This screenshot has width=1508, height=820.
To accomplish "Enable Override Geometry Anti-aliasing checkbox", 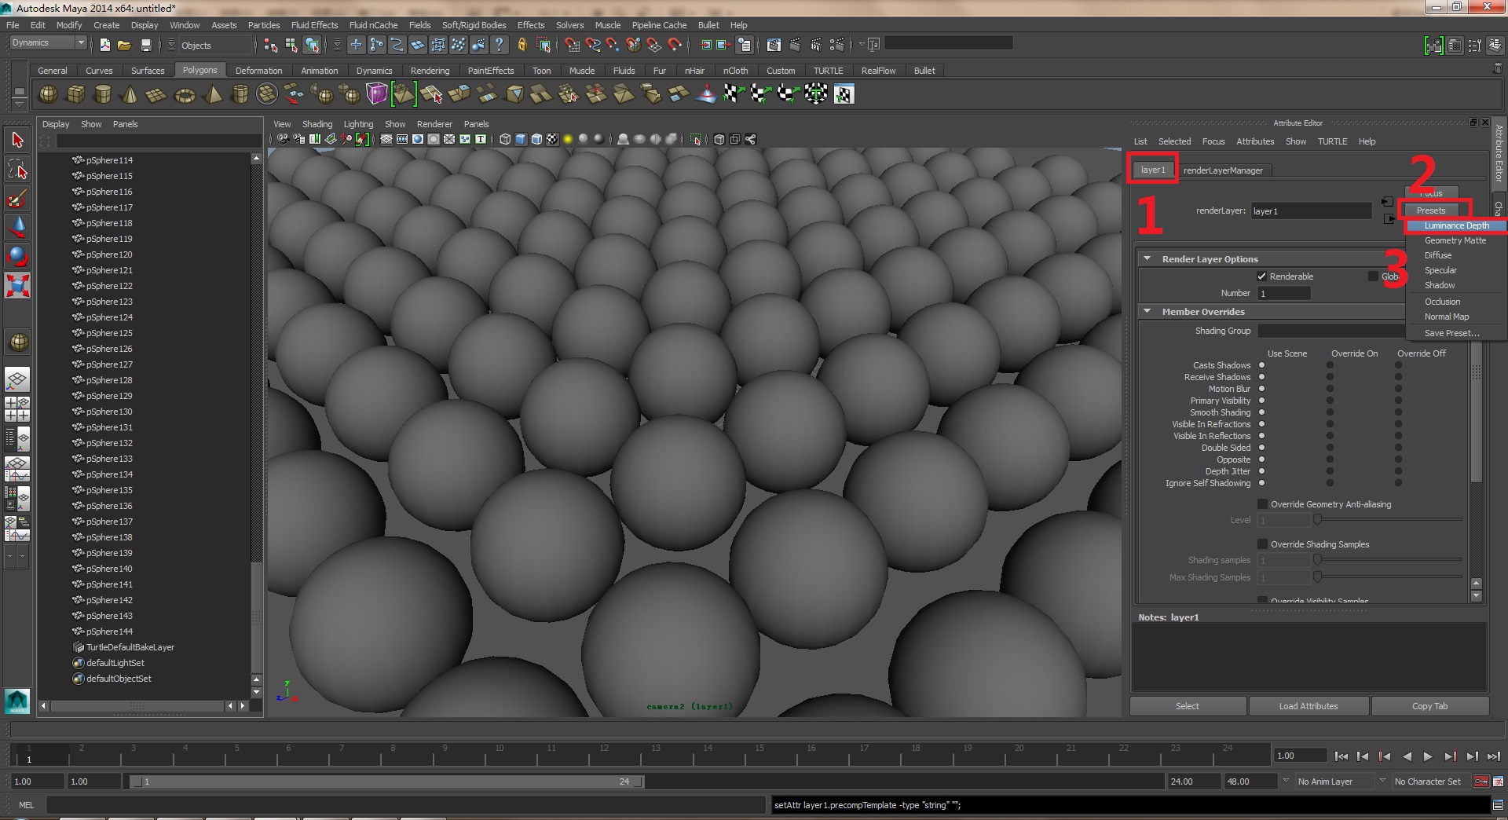I will coord(1262,504).
